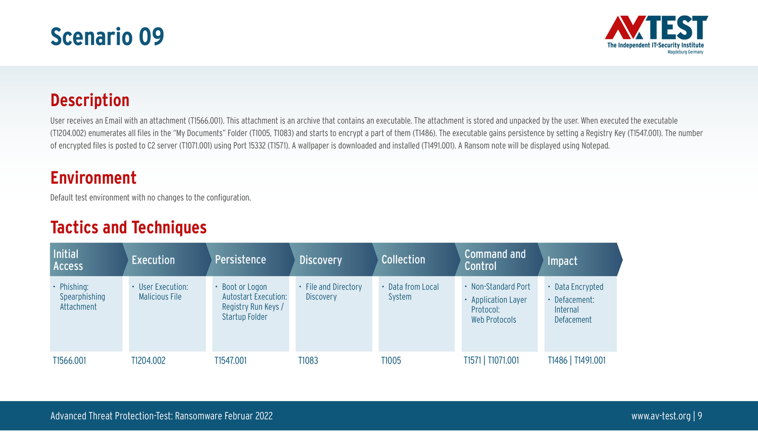Click the Description heading
This screenshot has height=439, width=758.
pyautogui.click(x=90, y=100)
